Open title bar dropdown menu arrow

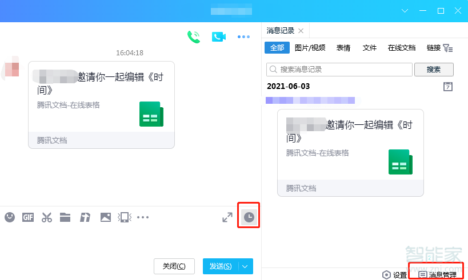click(x=405, y=11)
